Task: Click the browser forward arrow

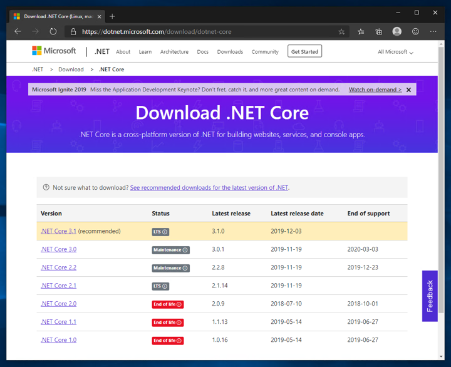Action: [x=35, y=31]
